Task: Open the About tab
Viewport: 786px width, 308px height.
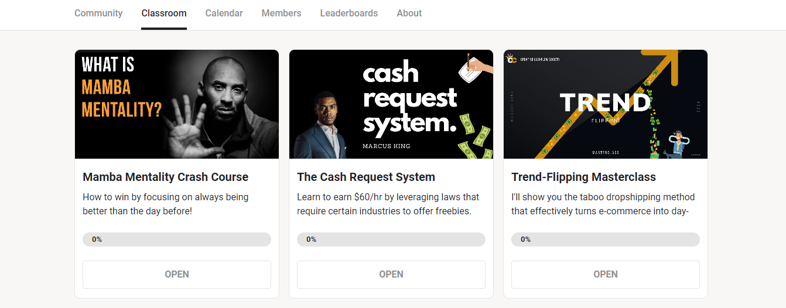Action: (x=409, y=13)
